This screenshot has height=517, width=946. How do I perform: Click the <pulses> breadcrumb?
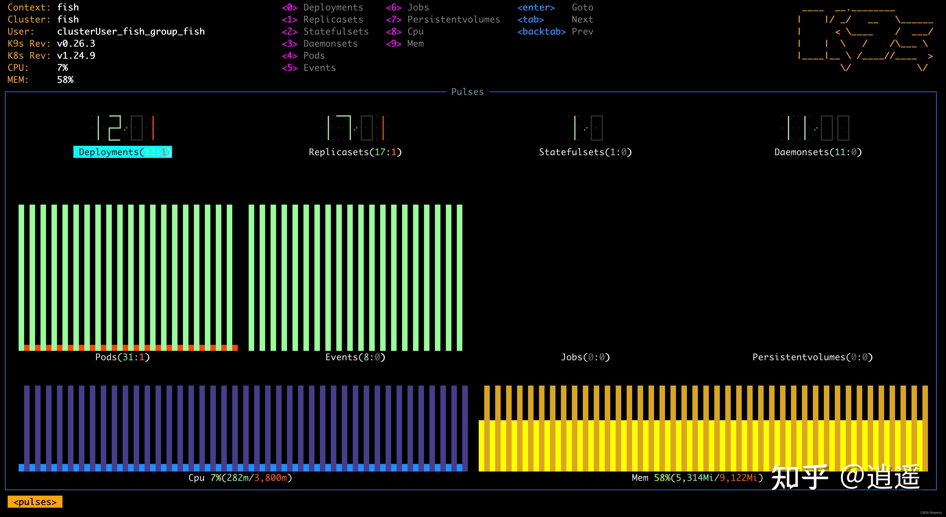pyautogui.click(x=35, y=502)
